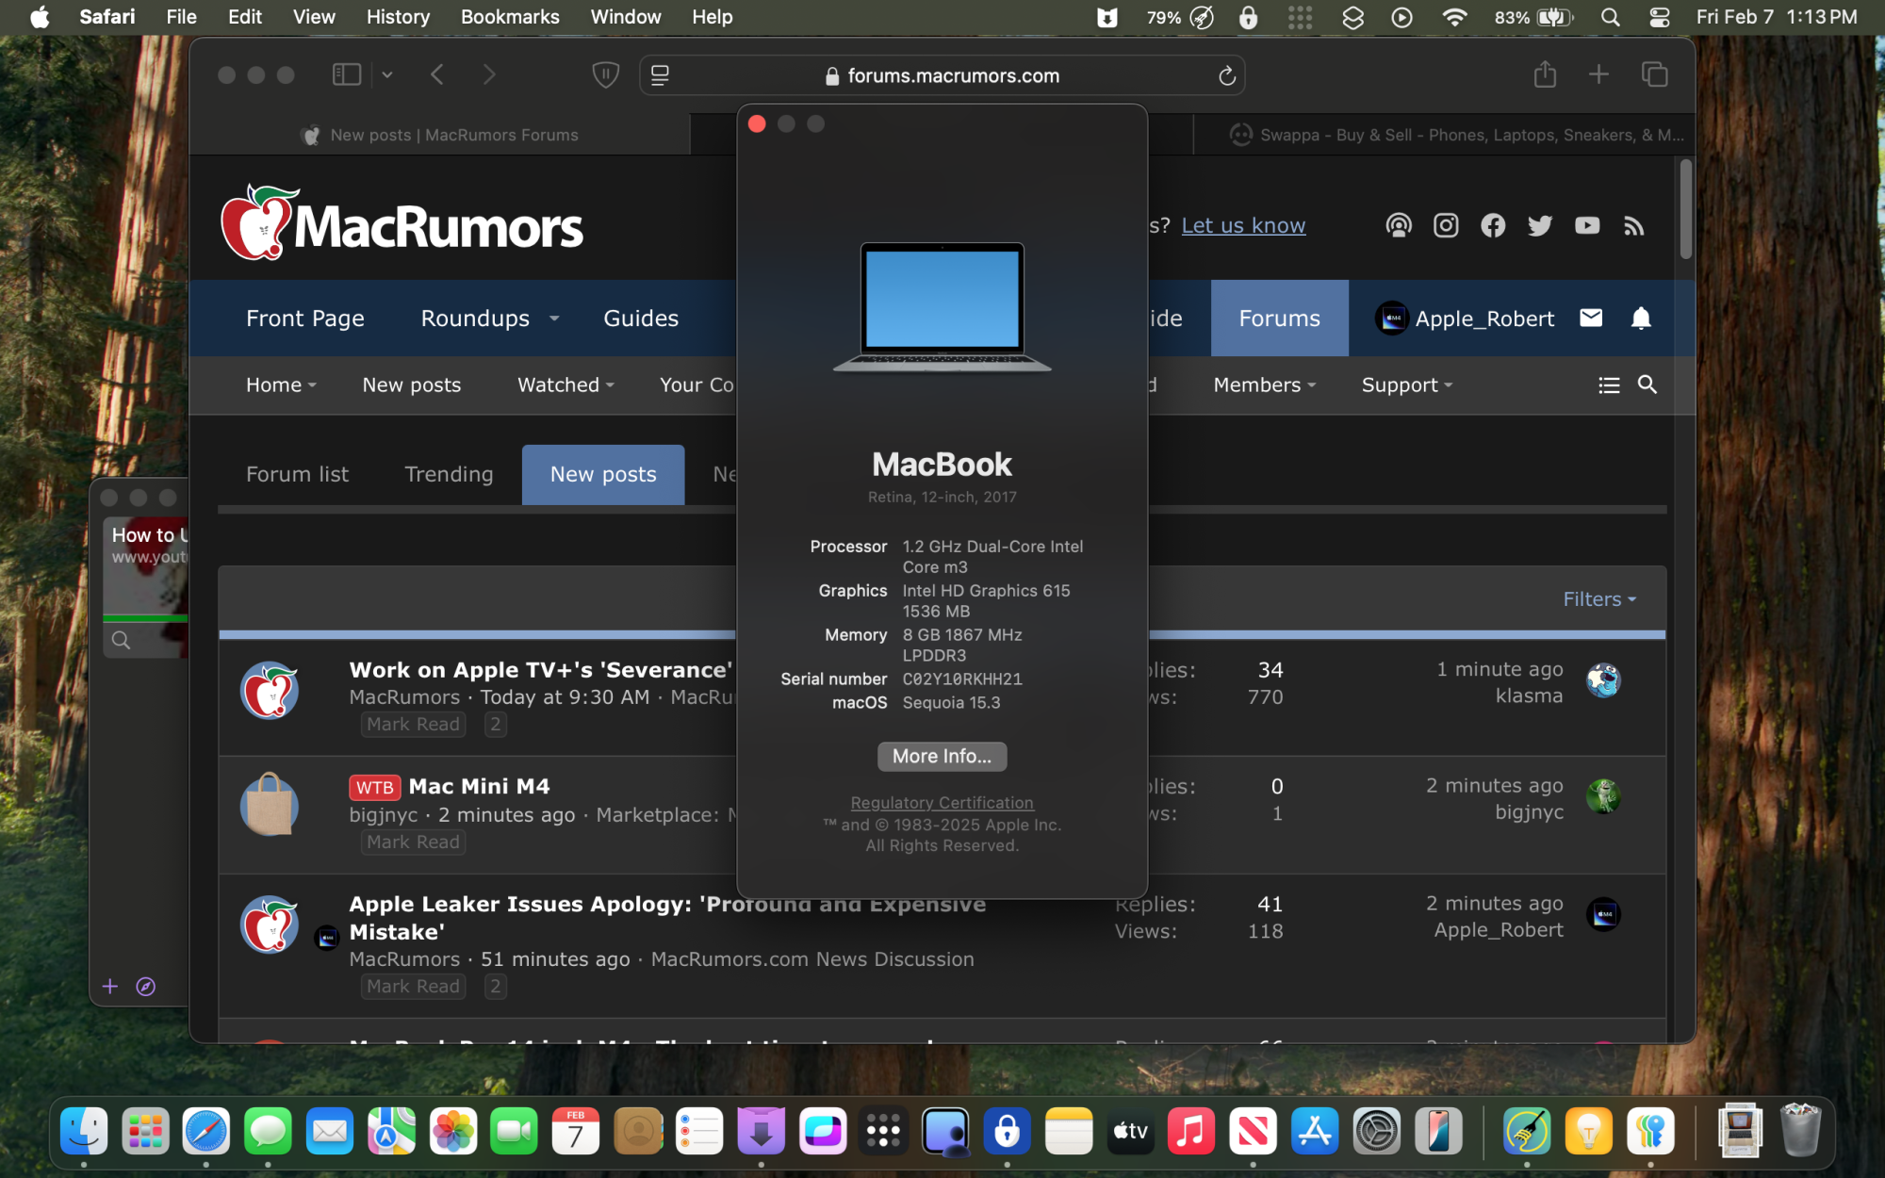
Task: Click the YouTube social icon
Action: click(x=1587, y=225)
